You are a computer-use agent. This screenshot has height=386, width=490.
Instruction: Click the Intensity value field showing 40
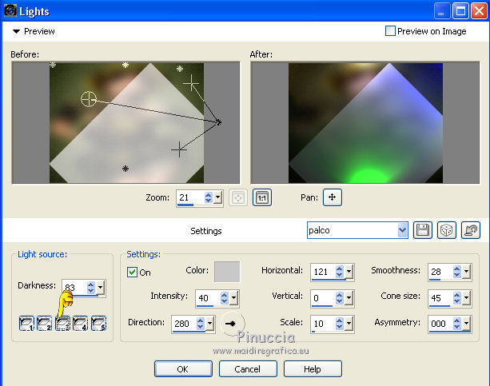(209, 298)
